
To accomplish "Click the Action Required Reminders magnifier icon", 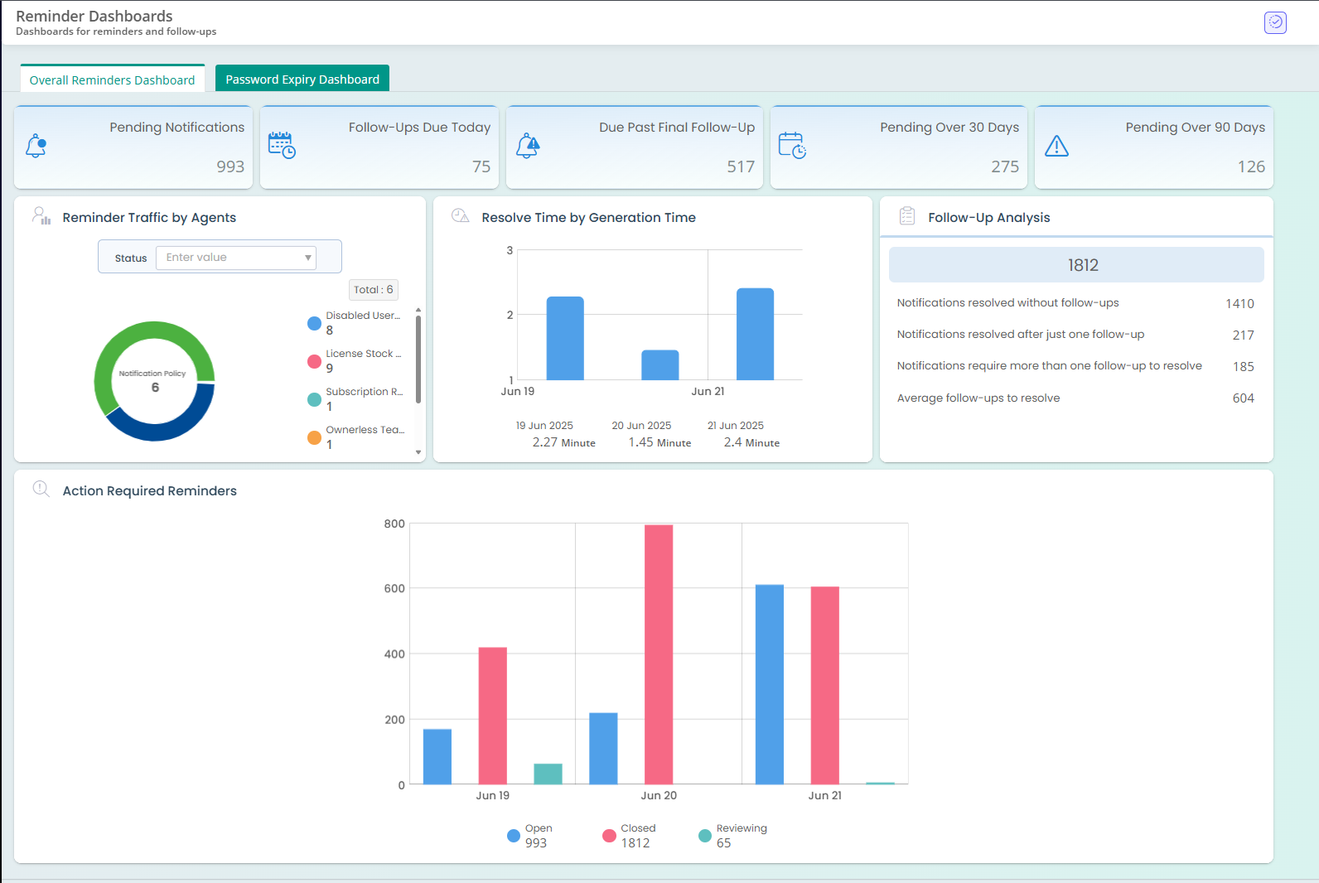I will (41, 489).
